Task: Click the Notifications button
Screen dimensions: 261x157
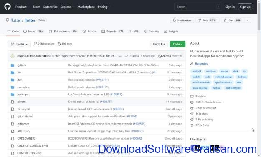Action: coord(182,20)
